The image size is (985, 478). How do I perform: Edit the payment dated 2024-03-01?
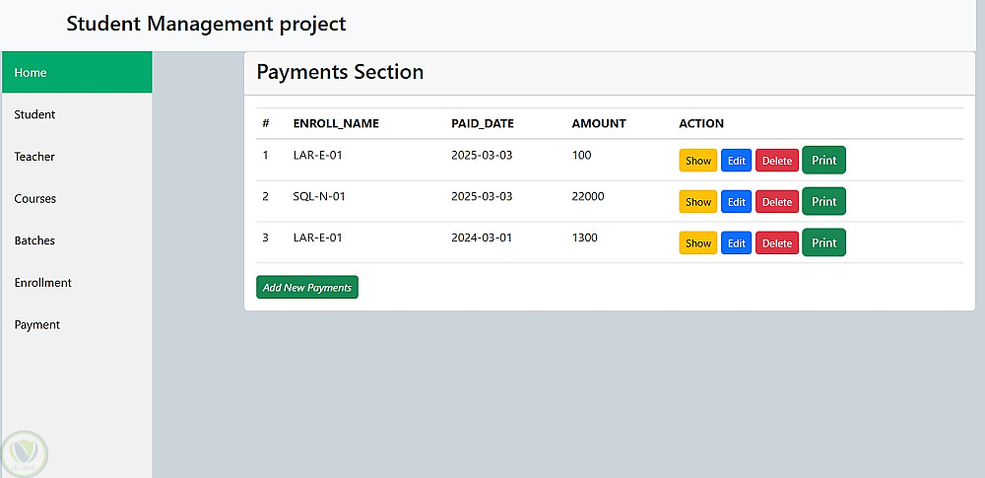click(736, 243)
